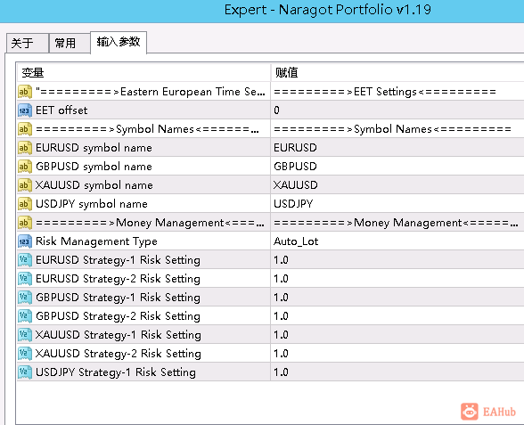524x425 pixels.
Task: Edit the GBPUSD value cell
Action: pos(397,167)
